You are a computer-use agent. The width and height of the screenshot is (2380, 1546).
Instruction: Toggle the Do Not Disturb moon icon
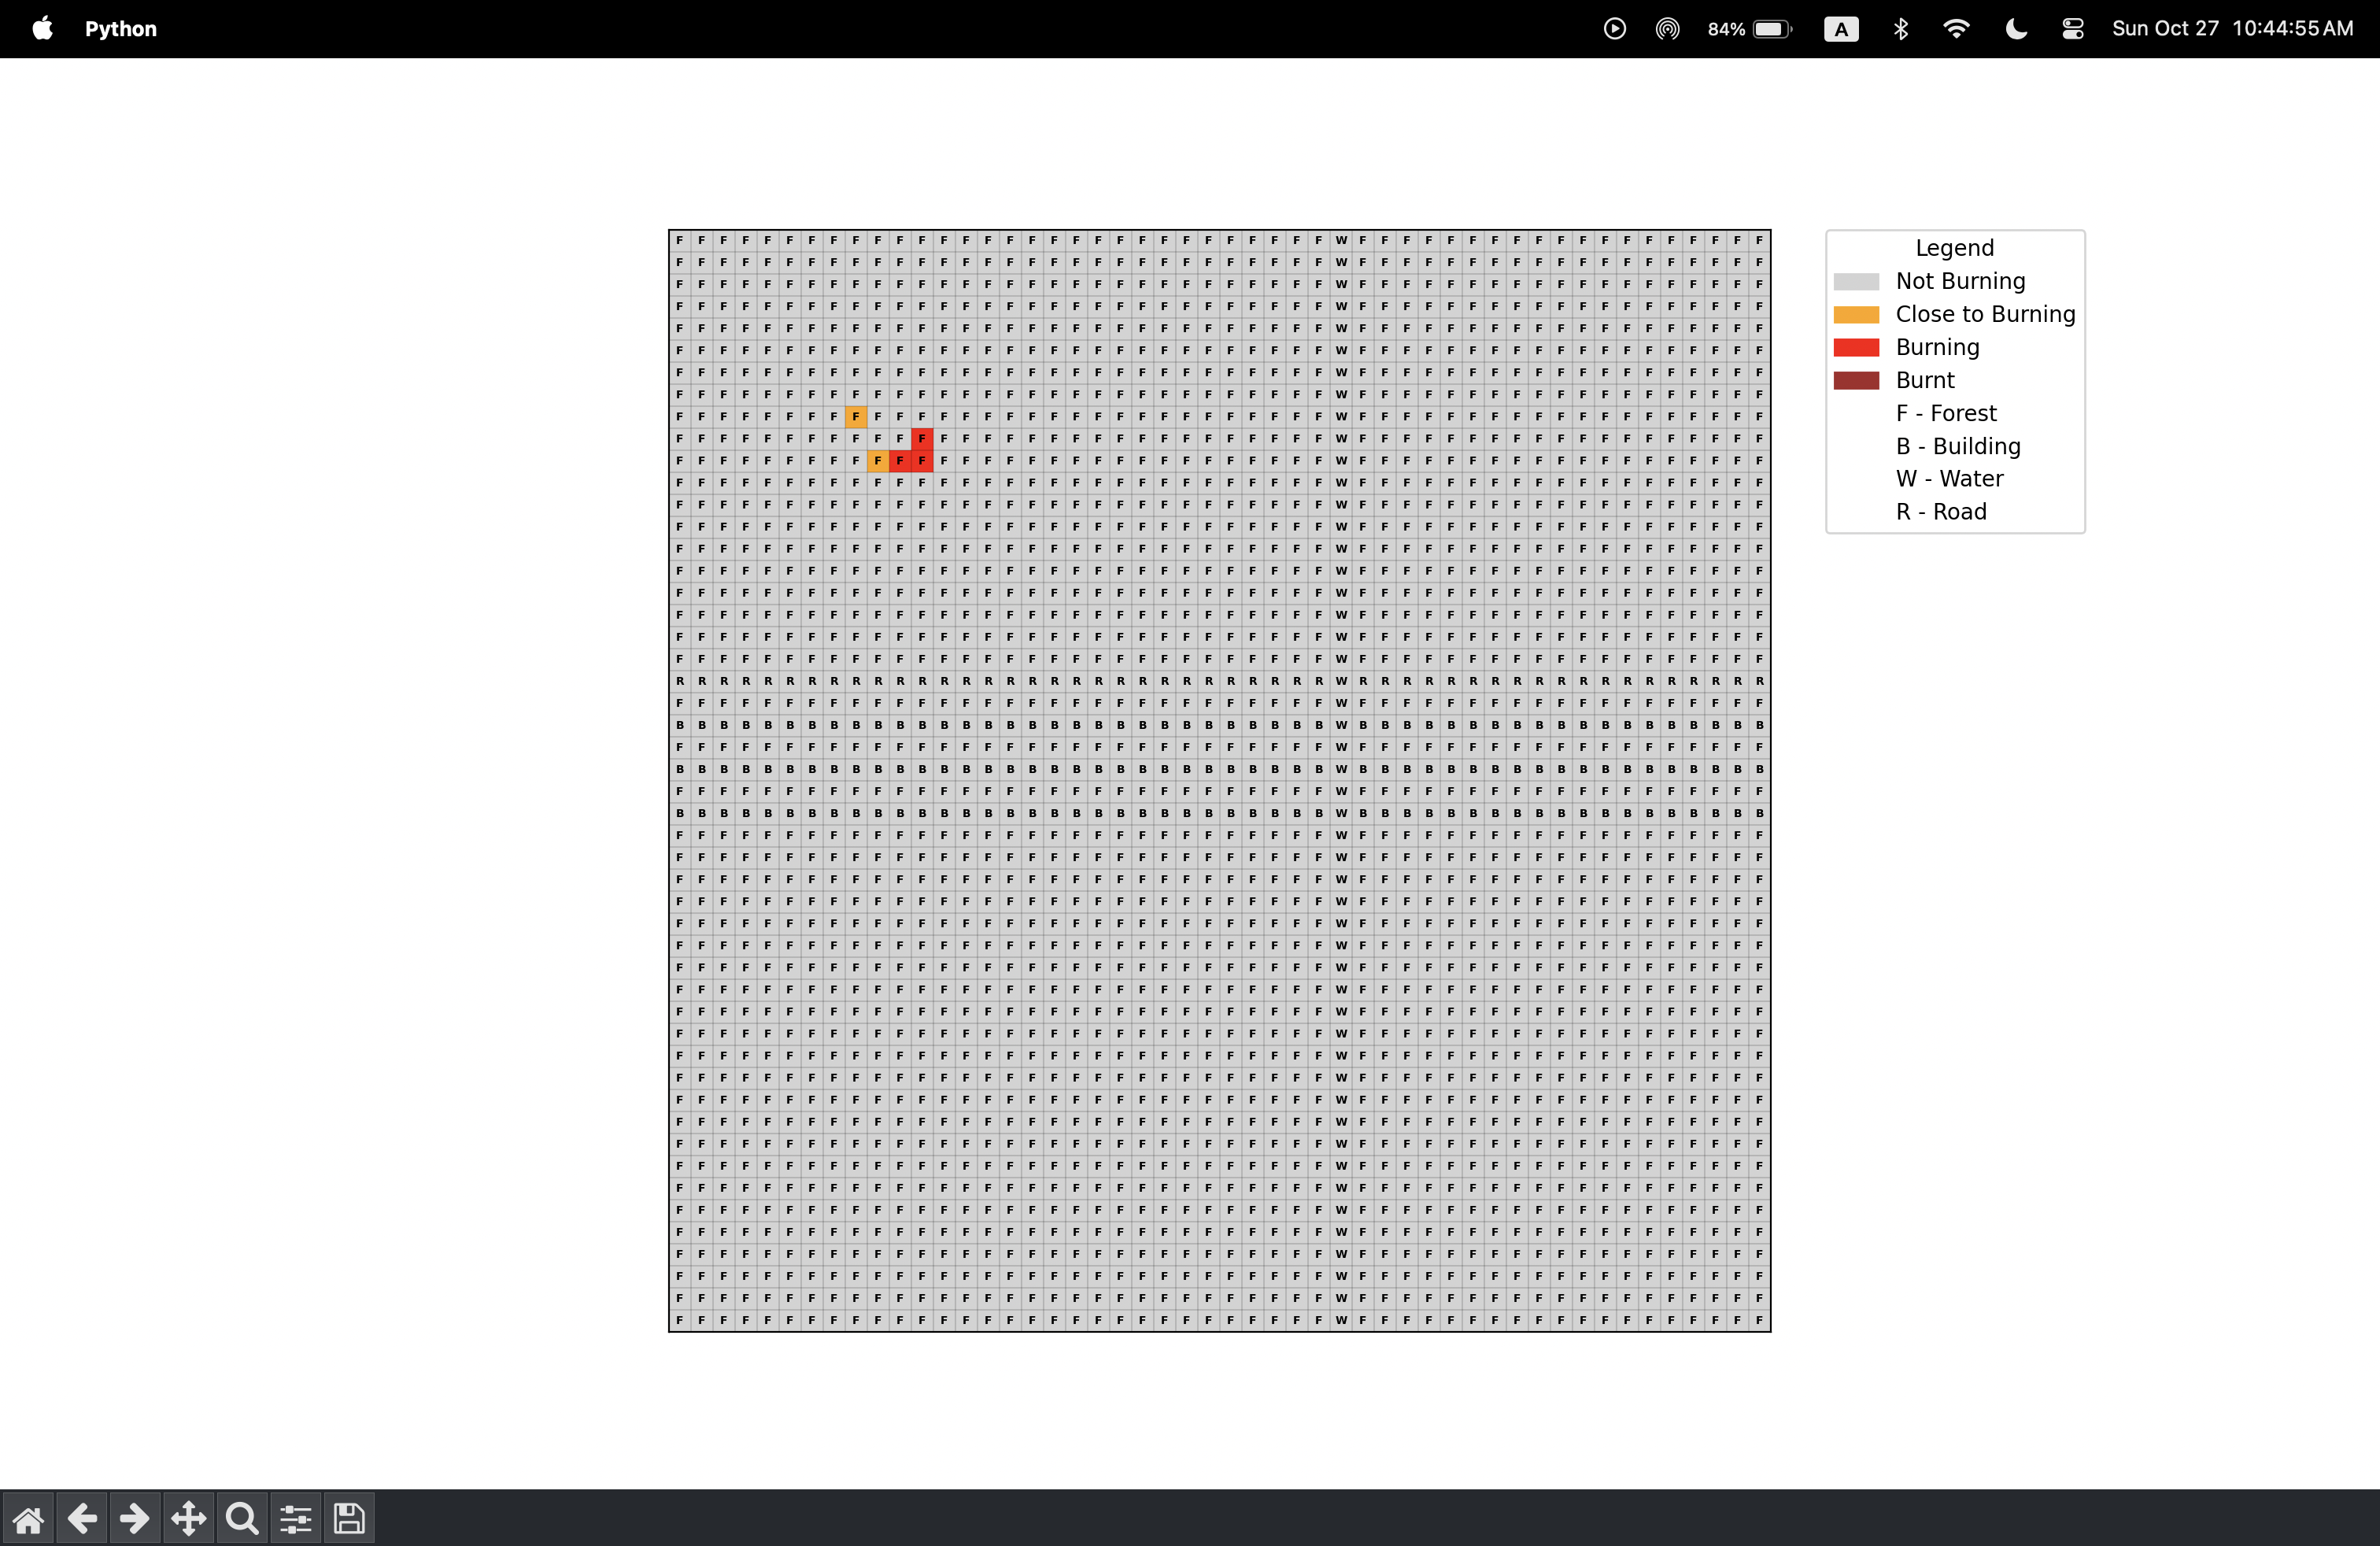[x=2016, y=29]
